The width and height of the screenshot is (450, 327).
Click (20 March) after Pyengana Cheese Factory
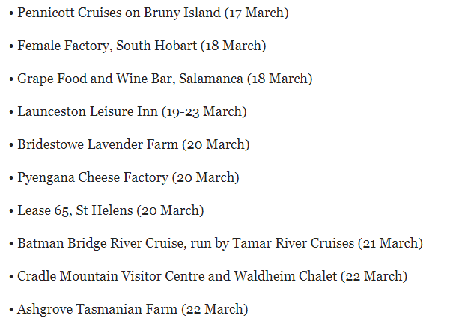[x=205, y=177]
